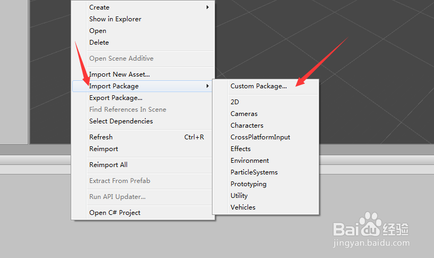Select Delete from the context menu
This screenshot has width=434, height=258.
click(x=143, y=43)
